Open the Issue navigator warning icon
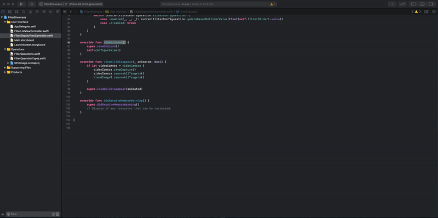 coord(30,12)
